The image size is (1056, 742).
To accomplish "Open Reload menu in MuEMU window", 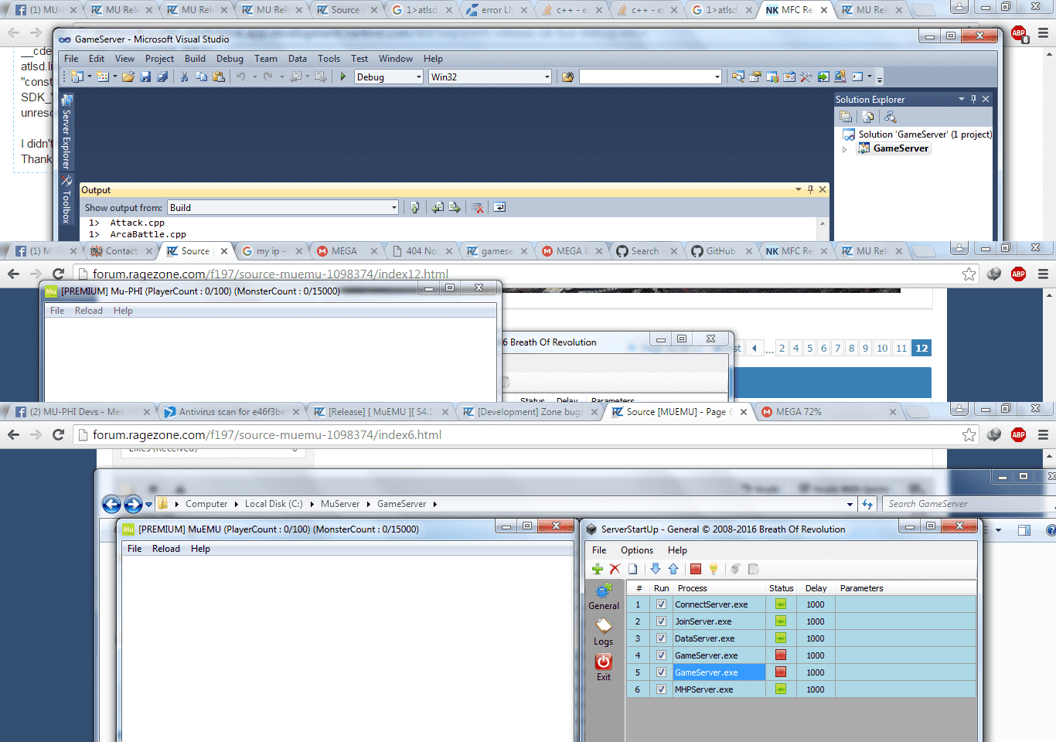I will [x=166, y=549].
